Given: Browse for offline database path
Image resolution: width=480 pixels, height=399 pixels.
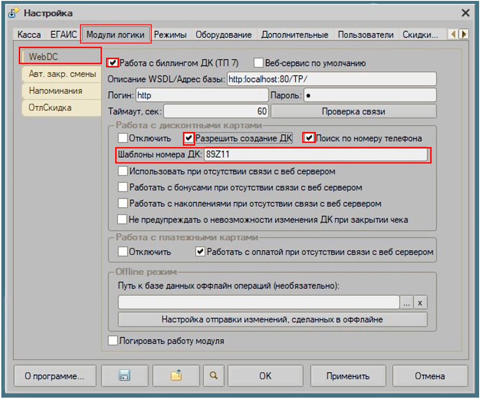Looking at the screenshot, I should [407, 302].
